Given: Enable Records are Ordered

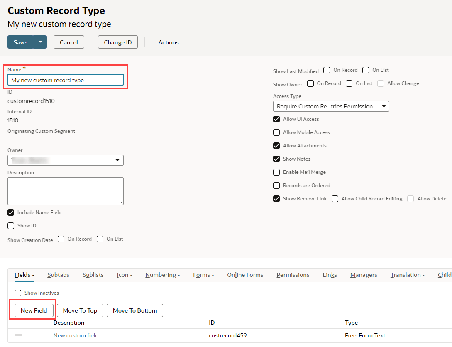Looking at the screenshot, I should click(276, 186).
